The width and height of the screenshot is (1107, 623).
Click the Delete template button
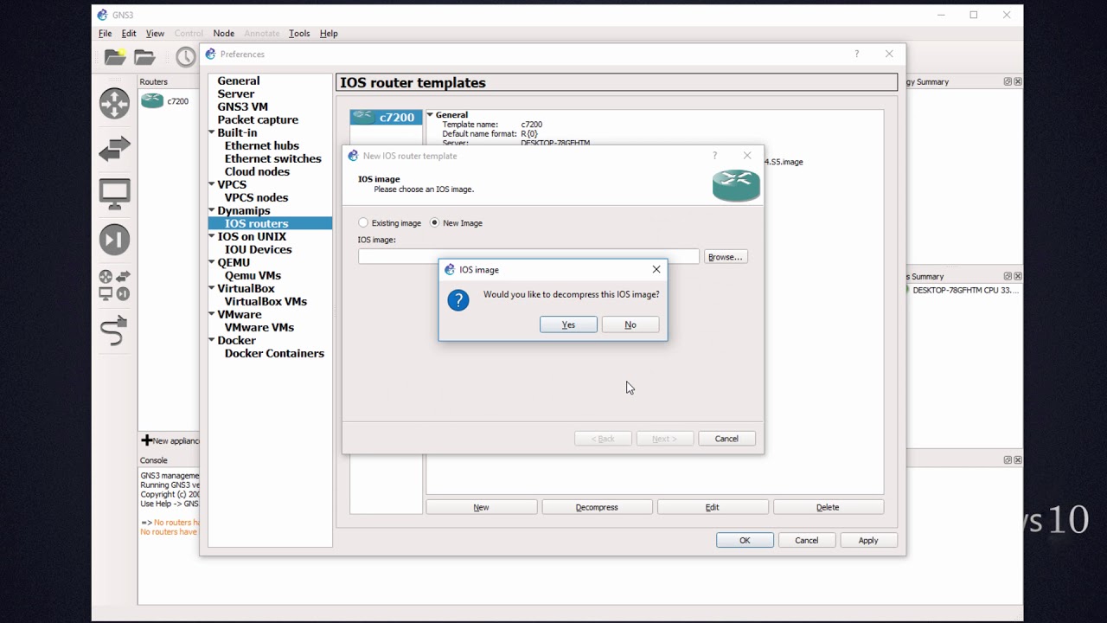point(828,507)
